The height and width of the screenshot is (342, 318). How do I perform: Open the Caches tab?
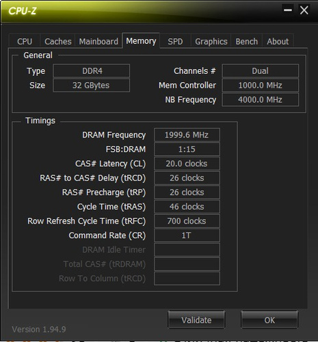tap(58, 42)
